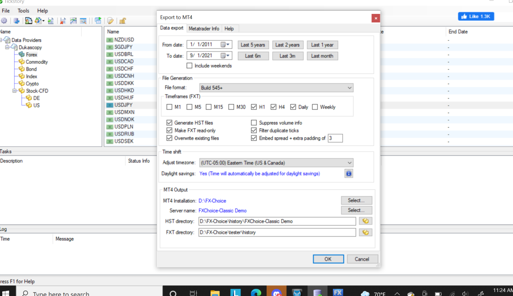Open the chart view toolbar icon
The height and width of the screenshot is (296, 513).
pos(73,21)
